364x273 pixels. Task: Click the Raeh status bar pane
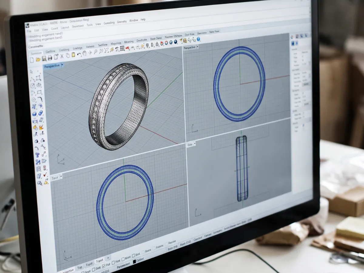186,244
